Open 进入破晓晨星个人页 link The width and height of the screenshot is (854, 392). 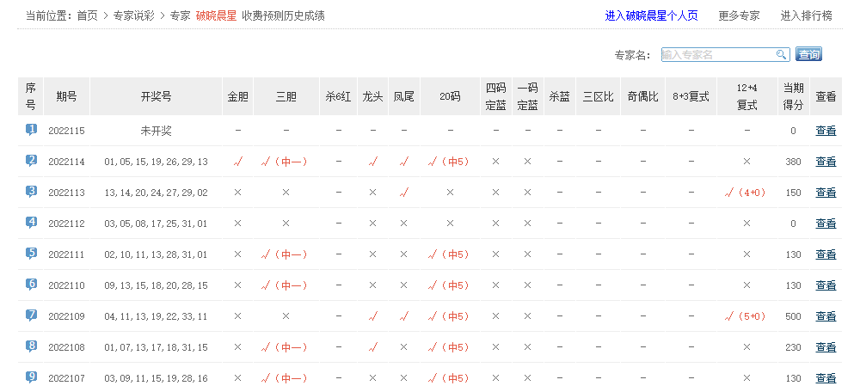click(651, 15)
